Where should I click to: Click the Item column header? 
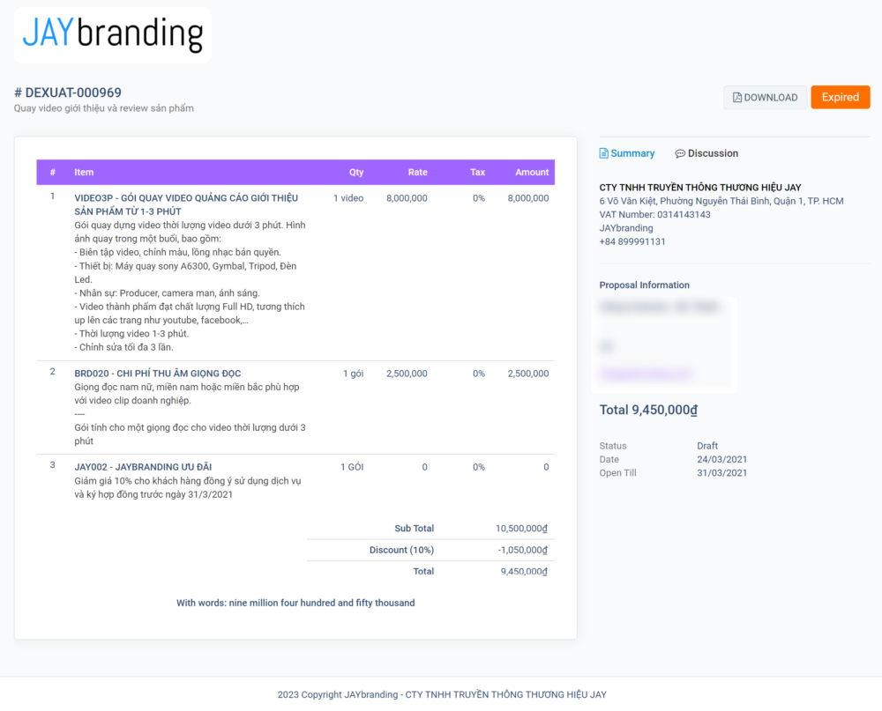point(84,172)
